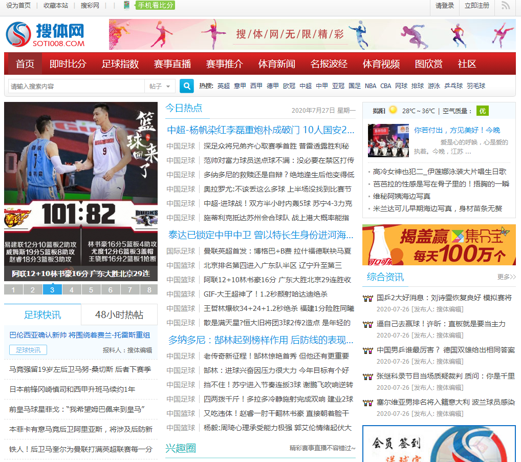Click the 请登录 login link
This screenshot has width=521, height=462.
pyautogui.click(x=445, y=6)
